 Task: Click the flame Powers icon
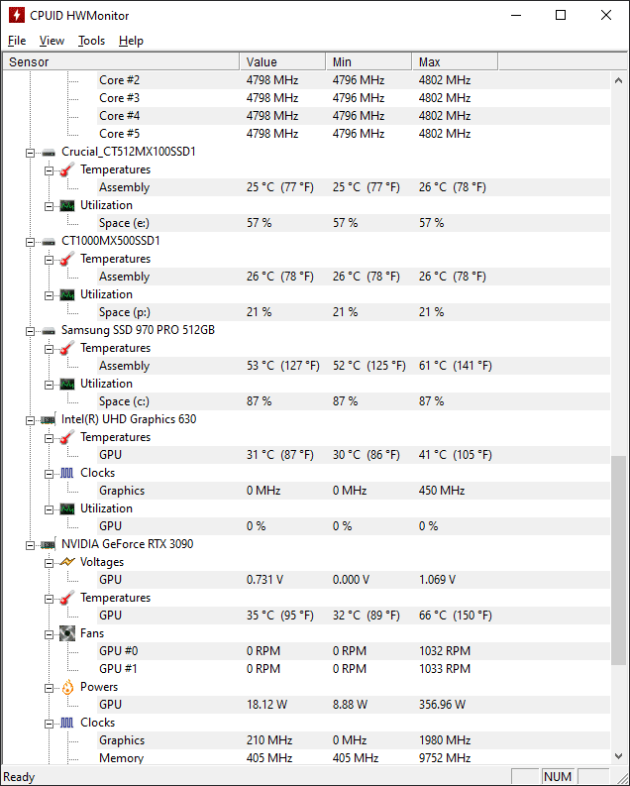67,687
